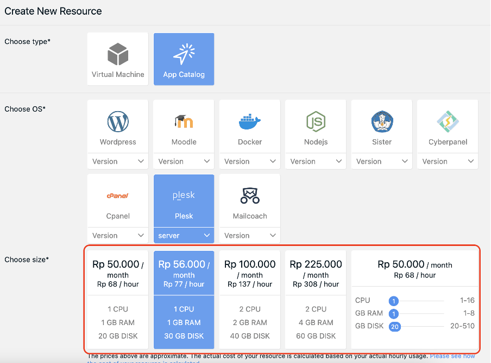This screenshot has width=491, height=363.
Task: Select the cPanel icon
Action: pyautogui.click(x=117, y=200)
